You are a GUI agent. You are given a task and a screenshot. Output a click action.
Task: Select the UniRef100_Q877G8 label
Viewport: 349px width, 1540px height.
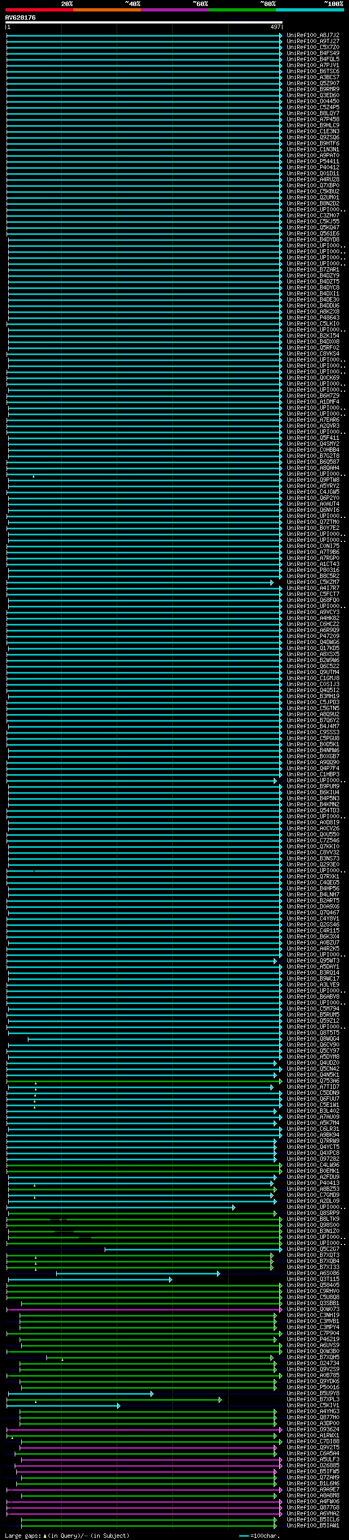312,1507
